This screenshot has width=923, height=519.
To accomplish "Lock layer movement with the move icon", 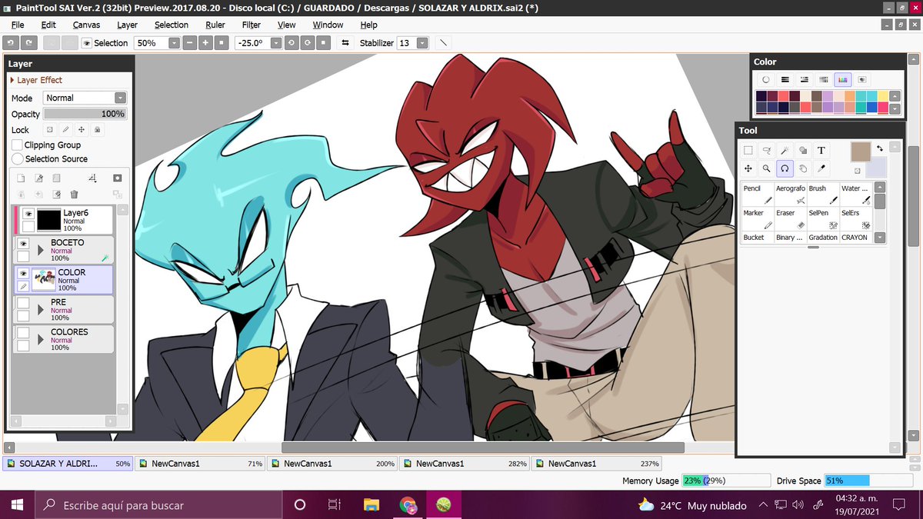I will point(82,130).
